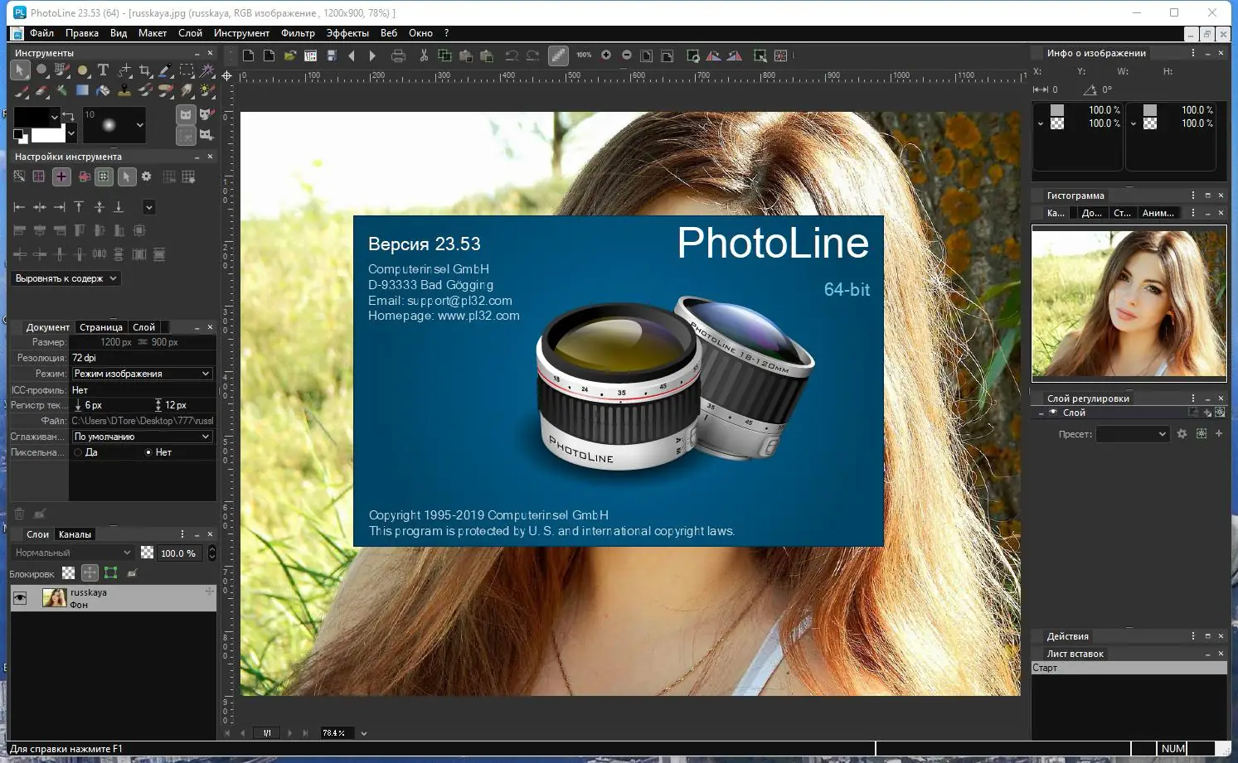The image size is (1238, 763).
Task: Switch to the Страница tab
Action: coord(100,327)
